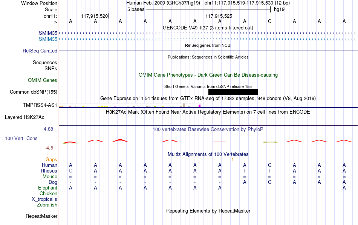The width and height of the screenshot is (358, 225).
Task: Click the Chicken alignment row label
Action: [48, 193]
